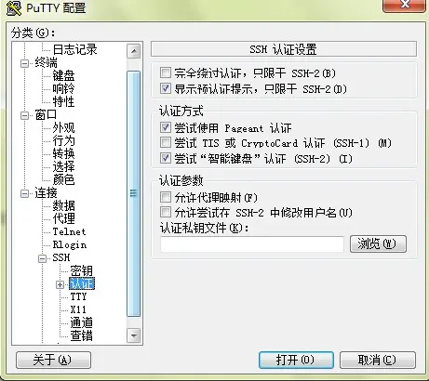This screenshot has width=429, height=381.
Task: Select 选择 in category tree
Action: coord(63,167)
